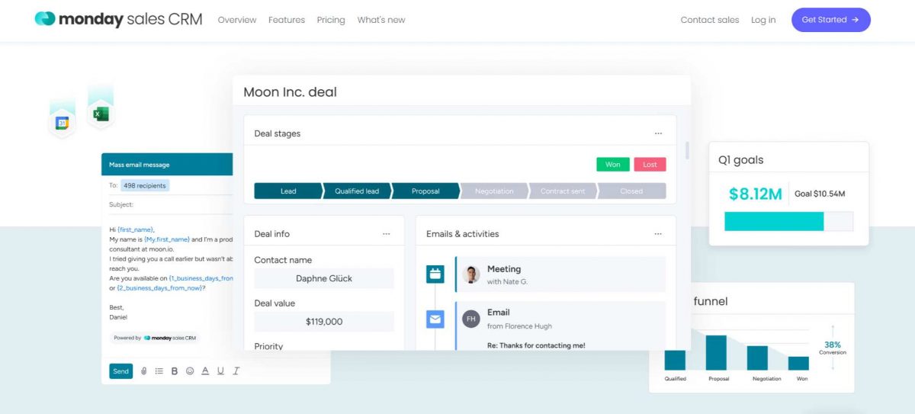Toggle underline formatting in email editor

(x=220, y=371)
